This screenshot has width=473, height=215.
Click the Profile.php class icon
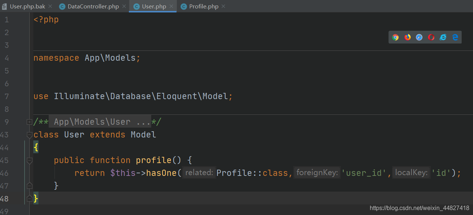184,6
